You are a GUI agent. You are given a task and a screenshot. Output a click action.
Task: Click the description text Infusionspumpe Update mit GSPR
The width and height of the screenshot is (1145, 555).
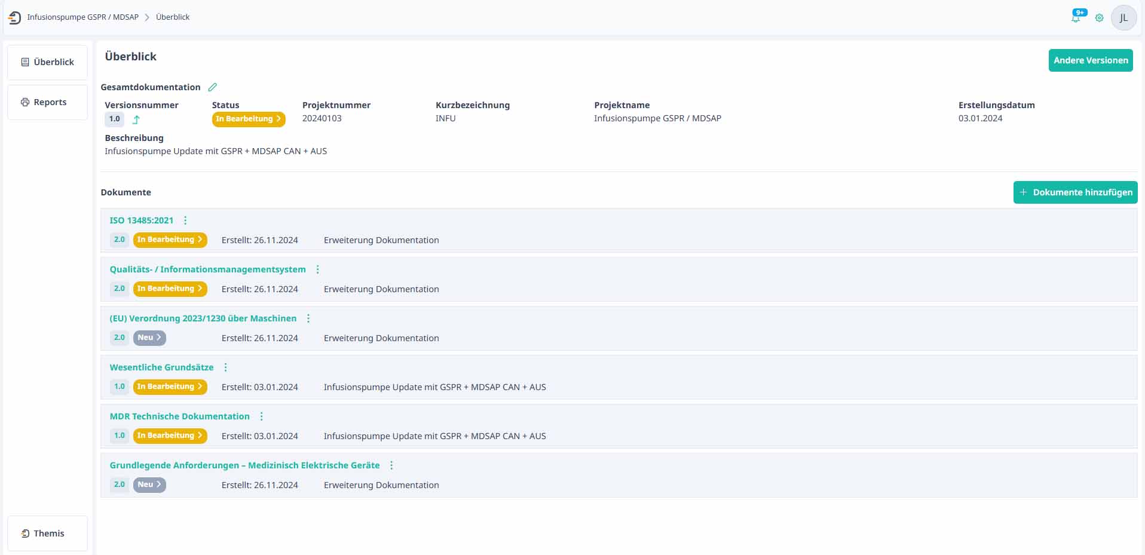(x=216, y=151)
